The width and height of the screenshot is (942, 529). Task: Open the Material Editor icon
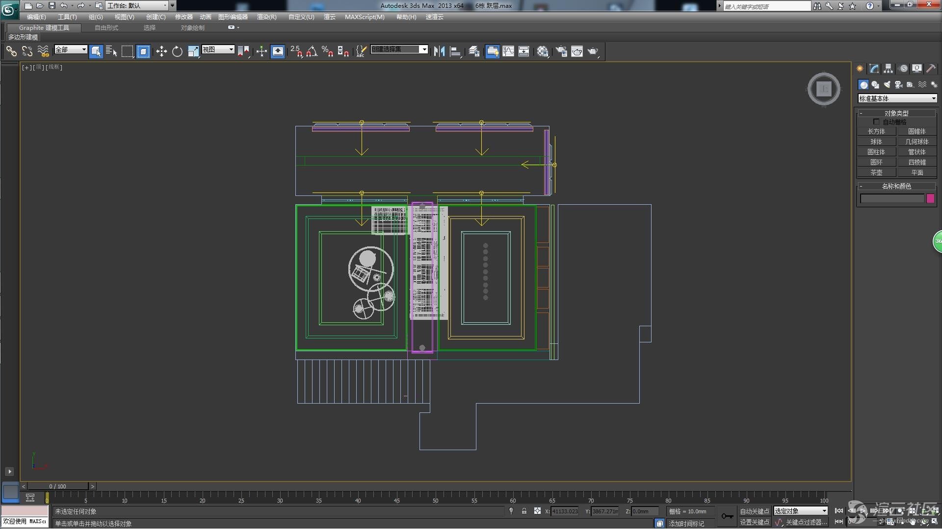tap(542, 51)
